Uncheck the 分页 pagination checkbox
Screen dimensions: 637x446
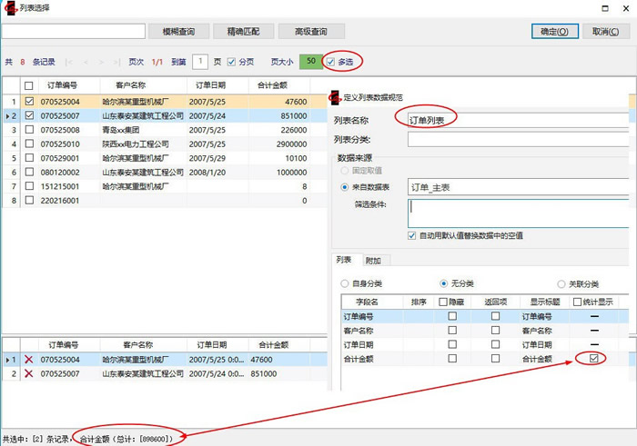click(231, 62)
